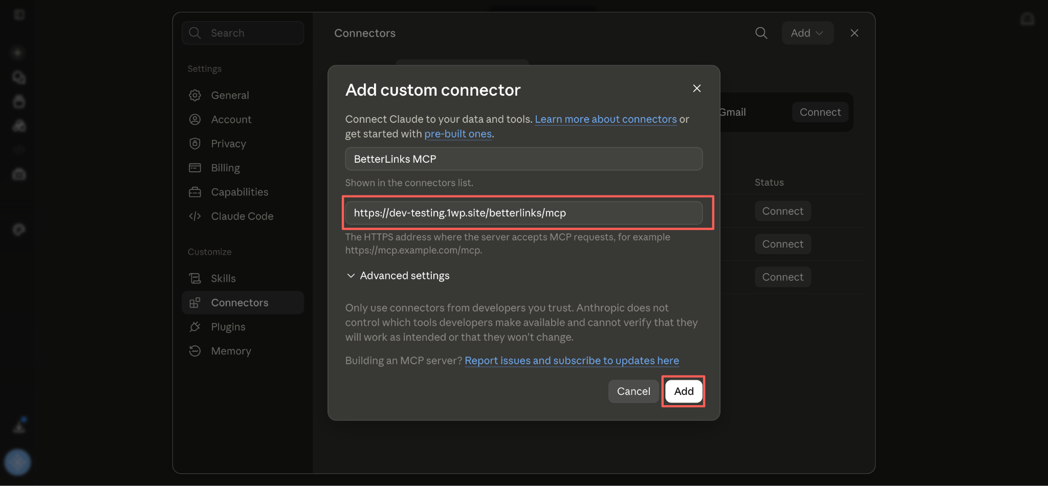Screen dimensions: 1048x486
Task: Start a new chat with plus icon
Action: coord(18,53)
